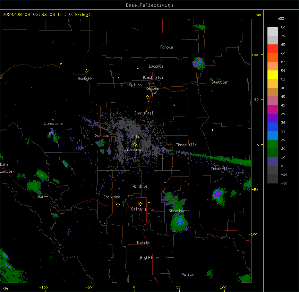
Task: Click the Okotoks town label
Action: pyautogui.click(x=143, y=243)
